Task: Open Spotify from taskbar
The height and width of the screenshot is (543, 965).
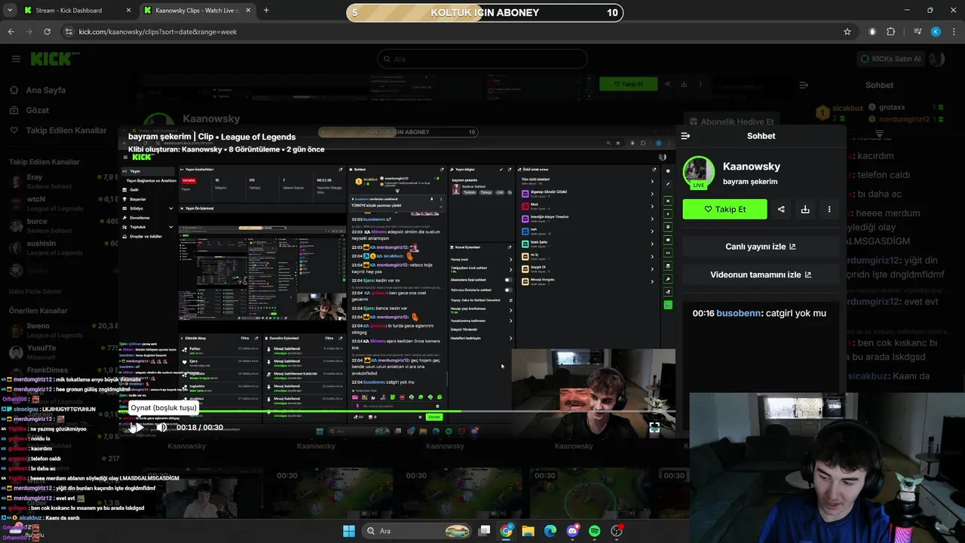Action: 594,531
